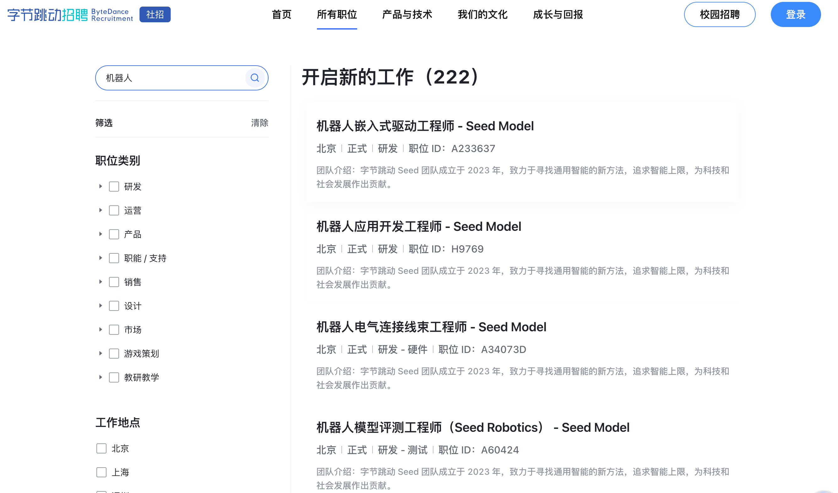
Task: Expand the 产品 category arrow
Action: pos(101,234)
